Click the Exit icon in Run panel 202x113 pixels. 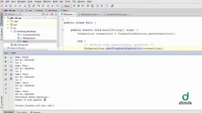6,74
